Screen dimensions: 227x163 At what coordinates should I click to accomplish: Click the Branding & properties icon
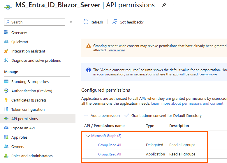pos(6,81)
